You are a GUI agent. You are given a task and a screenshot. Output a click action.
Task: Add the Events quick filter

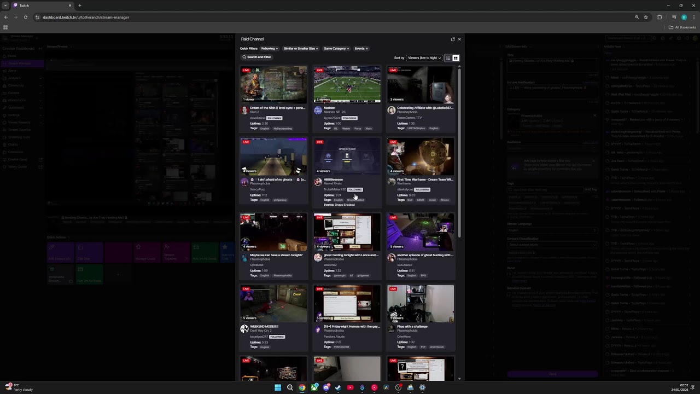tap(361, 49)
